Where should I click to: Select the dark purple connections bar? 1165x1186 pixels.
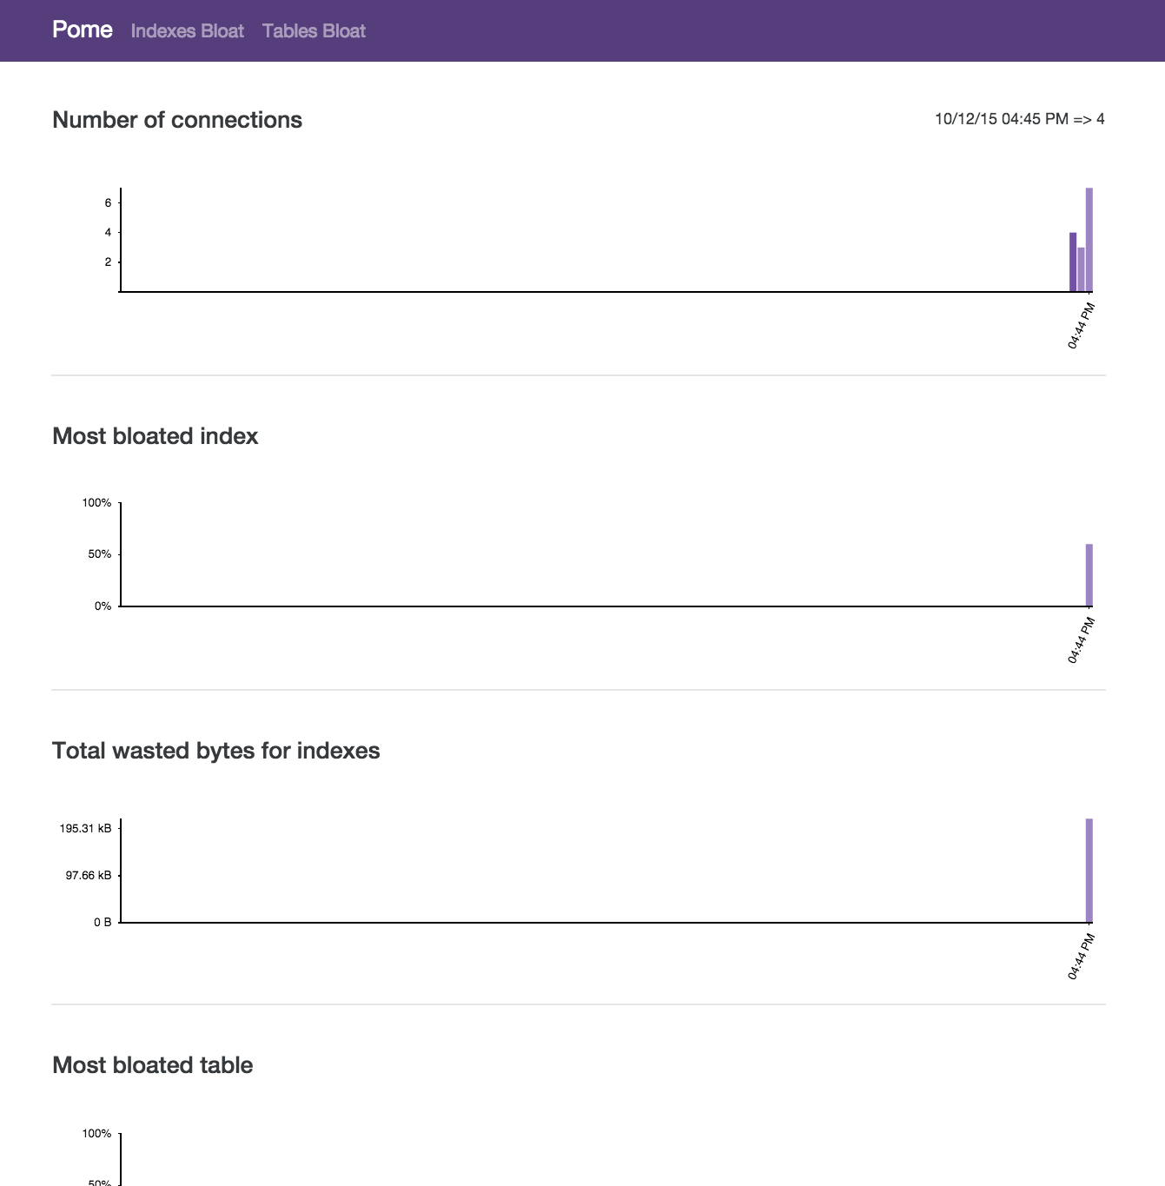pos(1073,262)
